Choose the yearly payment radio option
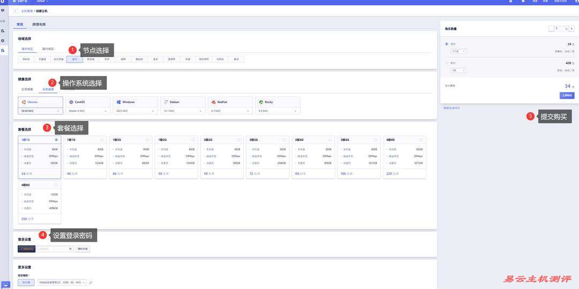Screen dimensions: 579x289 pyautogui.click(x=447, y=63)
